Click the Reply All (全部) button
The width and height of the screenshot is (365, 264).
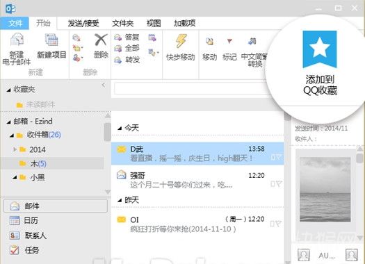[127, 49]
